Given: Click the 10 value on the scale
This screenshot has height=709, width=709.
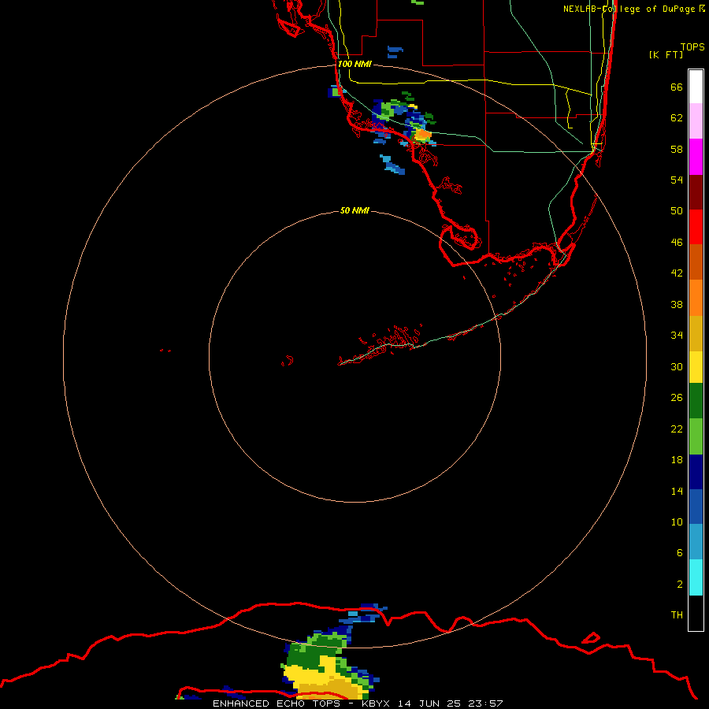Looking at the screenshot, I should click(677, 522).
